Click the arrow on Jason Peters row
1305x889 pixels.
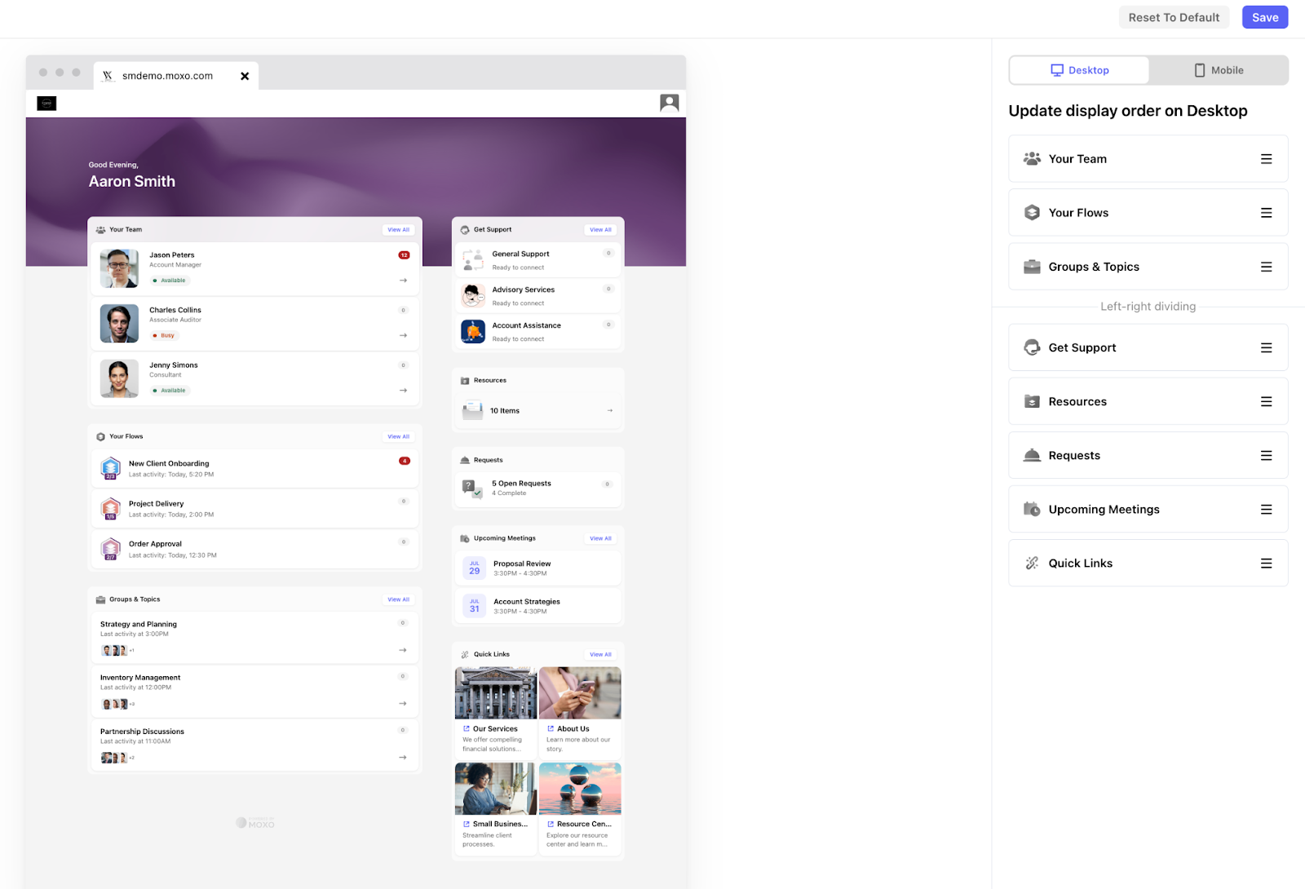point(403,281)
